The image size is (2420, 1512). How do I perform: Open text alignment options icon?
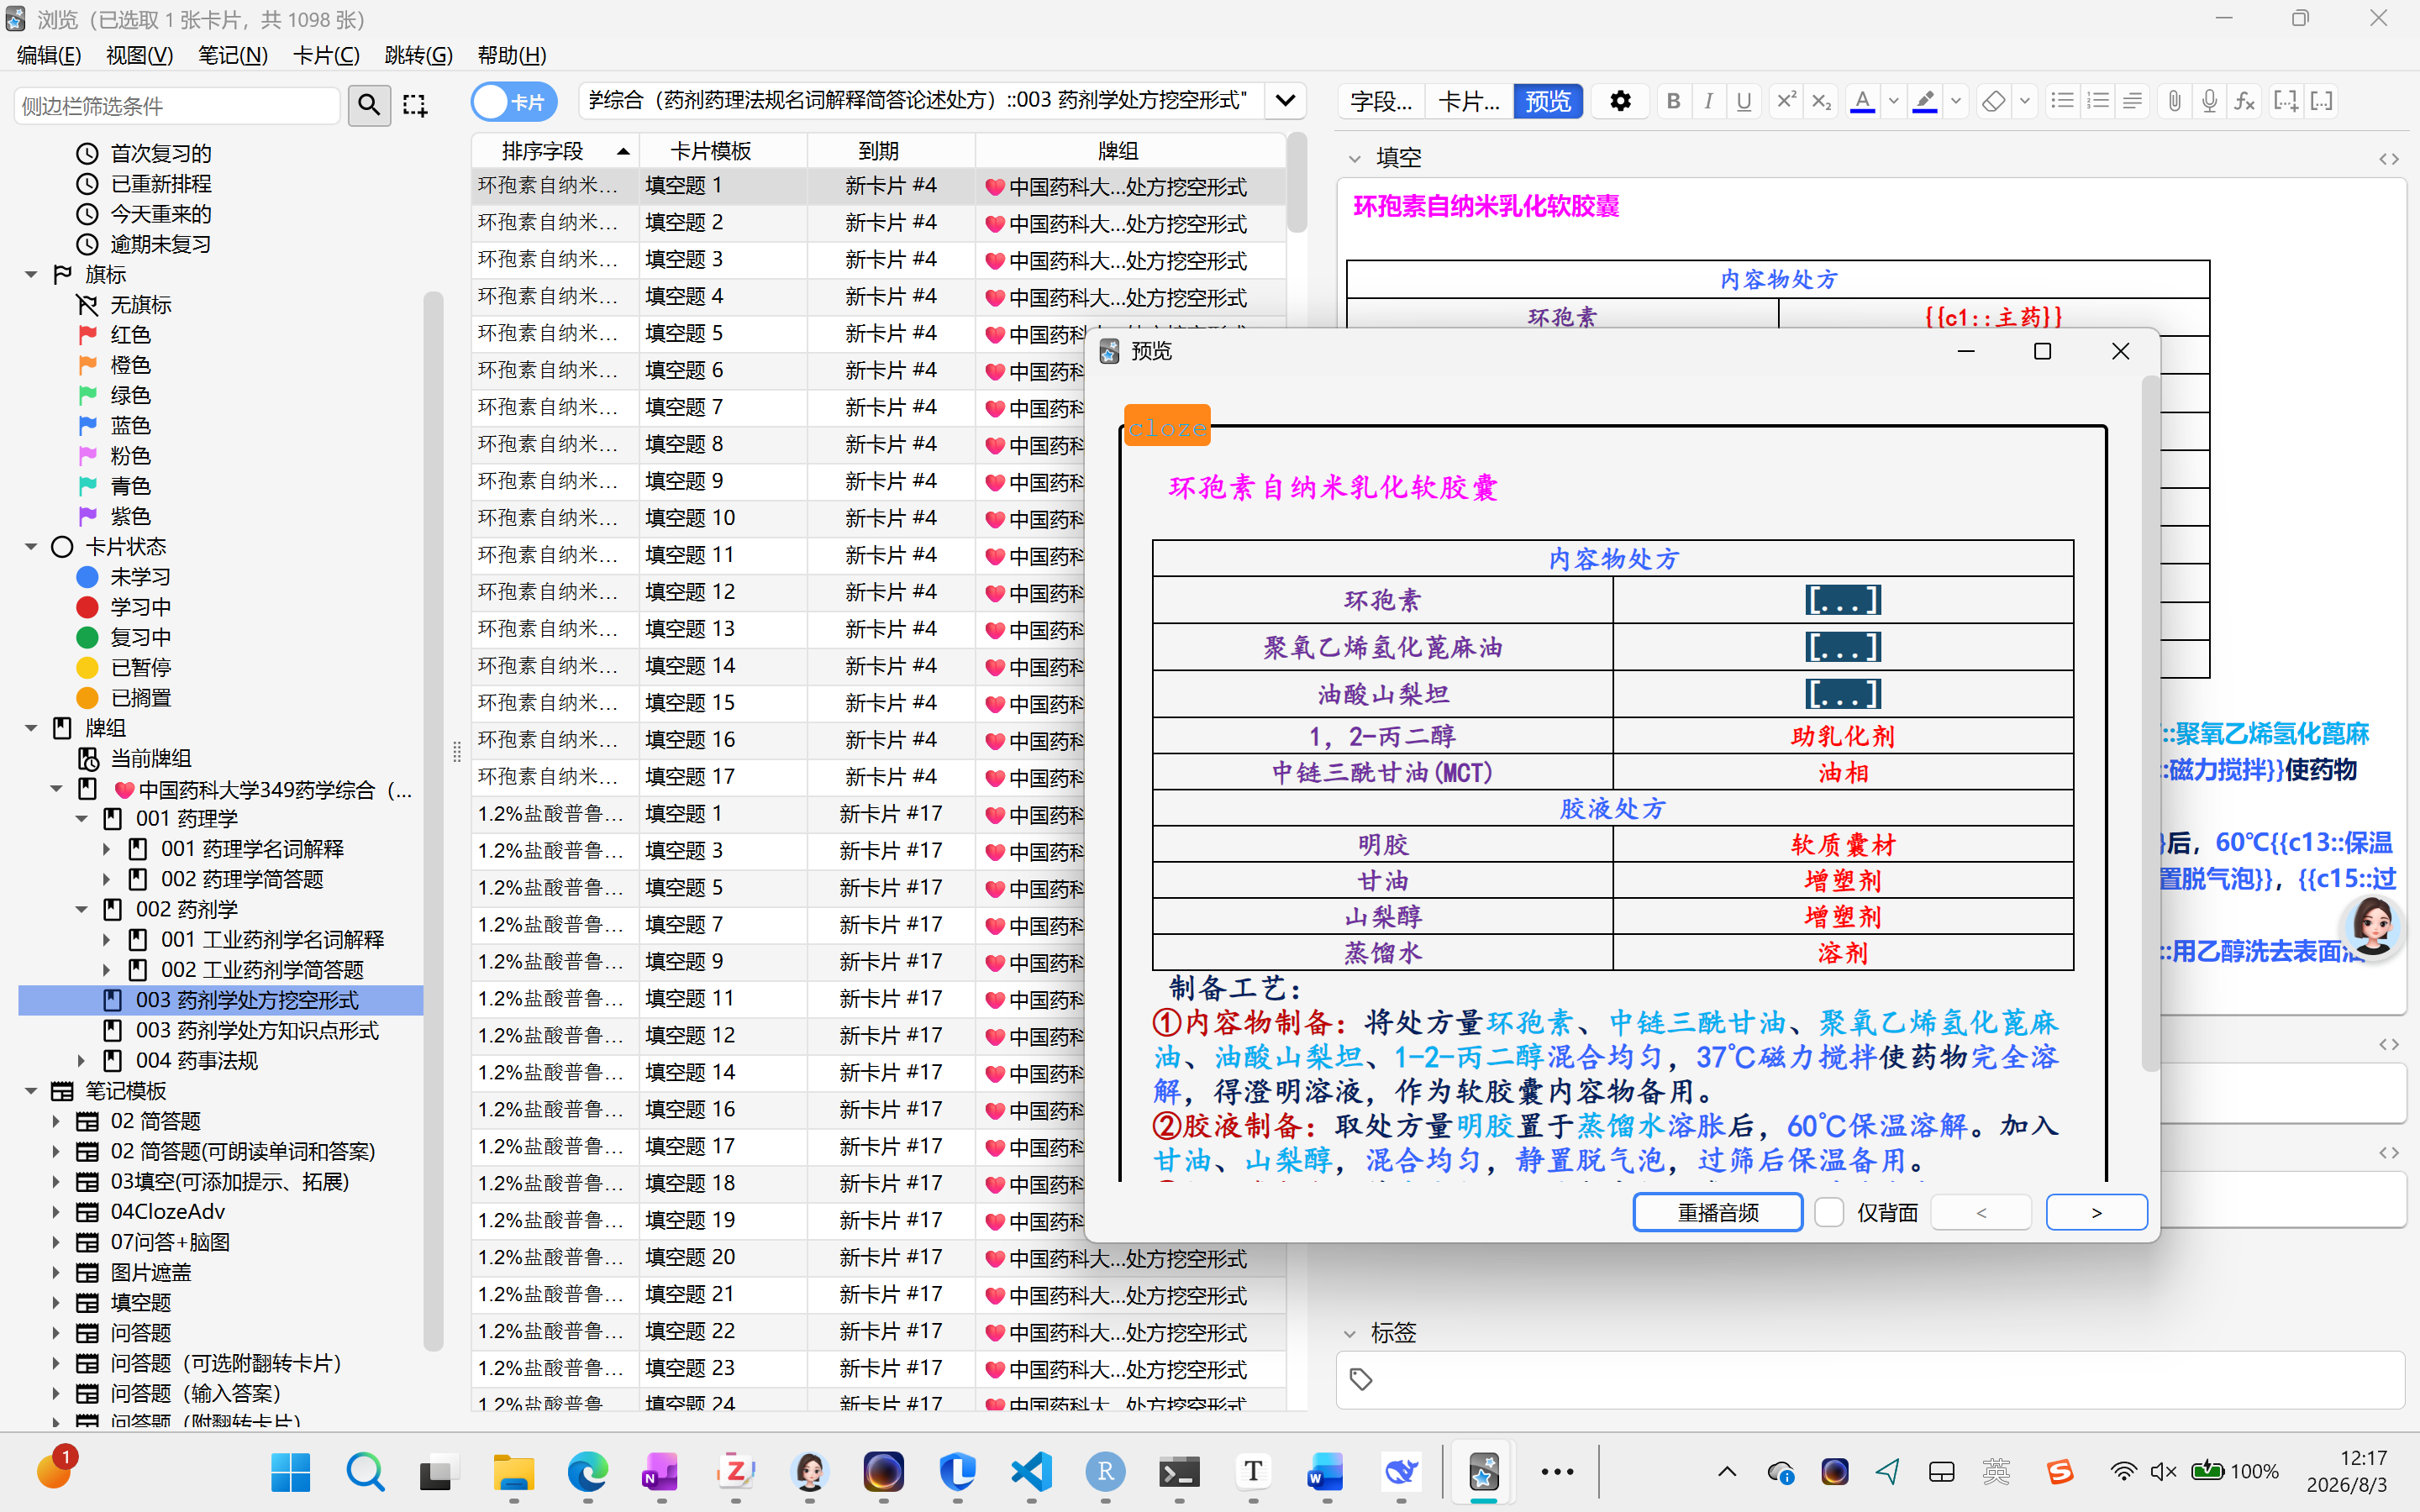click(2132, 101)
